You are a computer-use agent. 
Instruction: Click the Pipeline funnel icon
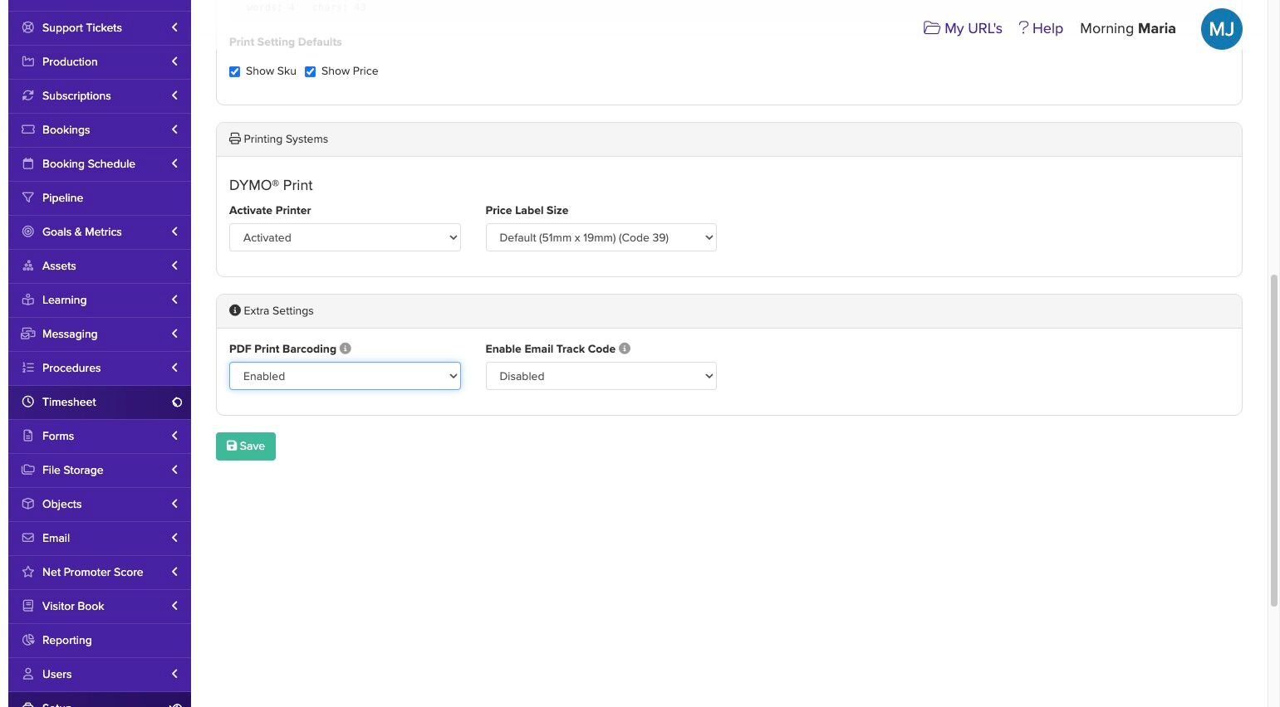click(x=28, y=197)
